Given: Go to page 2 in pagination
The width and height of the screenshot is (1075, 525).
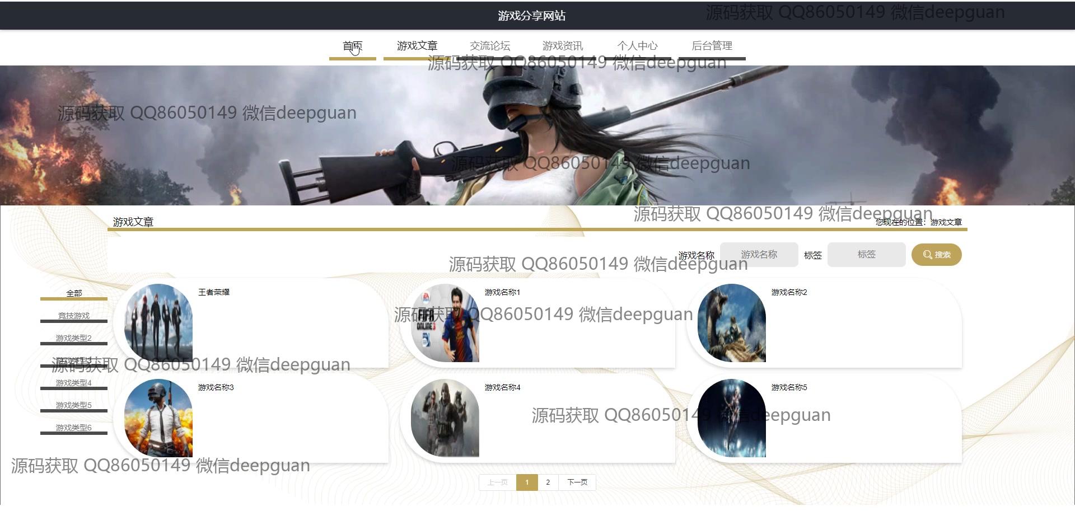Looking at the screenshot, I should (x=548, y=482).
